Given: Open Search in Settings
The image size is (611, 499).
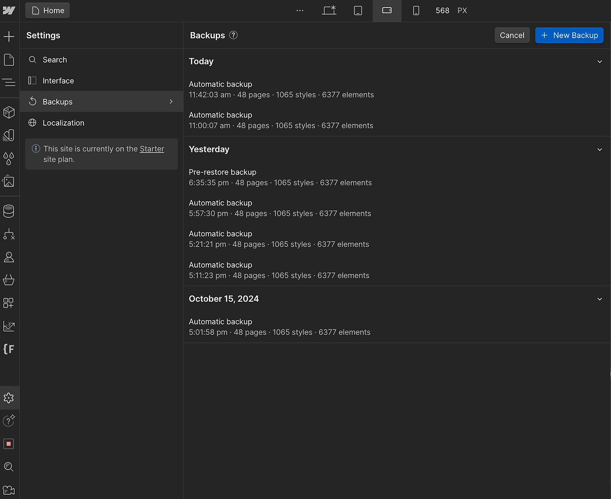Looking at the screenshot, I should click(102, 60).
